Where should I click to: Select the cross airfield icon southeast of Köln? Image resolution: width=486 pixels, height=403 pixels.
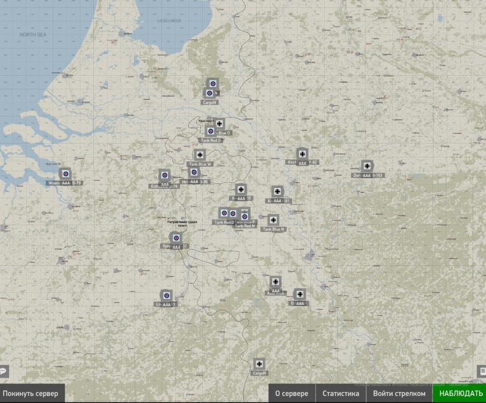click(300, 294)
